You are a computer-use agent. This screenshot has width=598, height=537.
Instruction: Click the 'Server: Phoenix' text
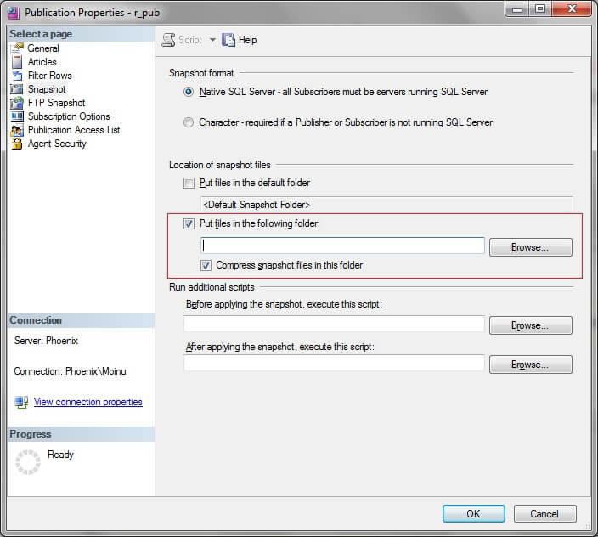click(46, 341)
